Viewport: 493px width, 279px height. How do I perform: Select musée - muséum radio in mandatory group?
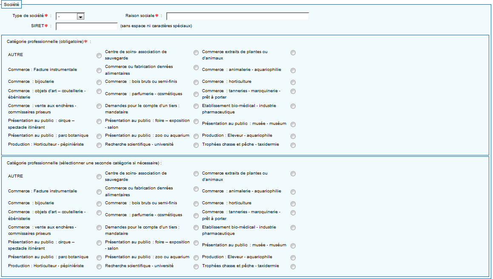(293, 124)
